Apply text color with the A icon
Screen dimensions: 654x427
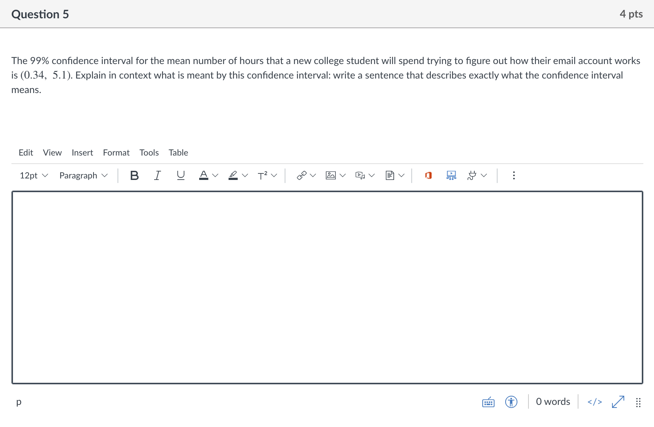[204, 175]
